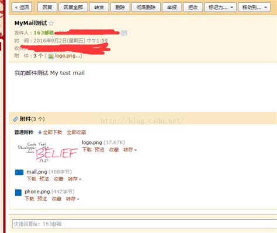The height and width of the screenshot is (233, 277).
Task: Open logo.png icon in header attachments
Action: point(51,56)
